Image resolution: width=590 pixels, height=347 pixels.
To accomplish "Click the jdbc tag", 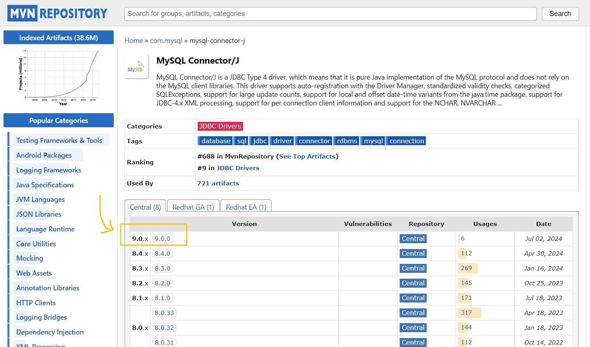I will [259, 141].
